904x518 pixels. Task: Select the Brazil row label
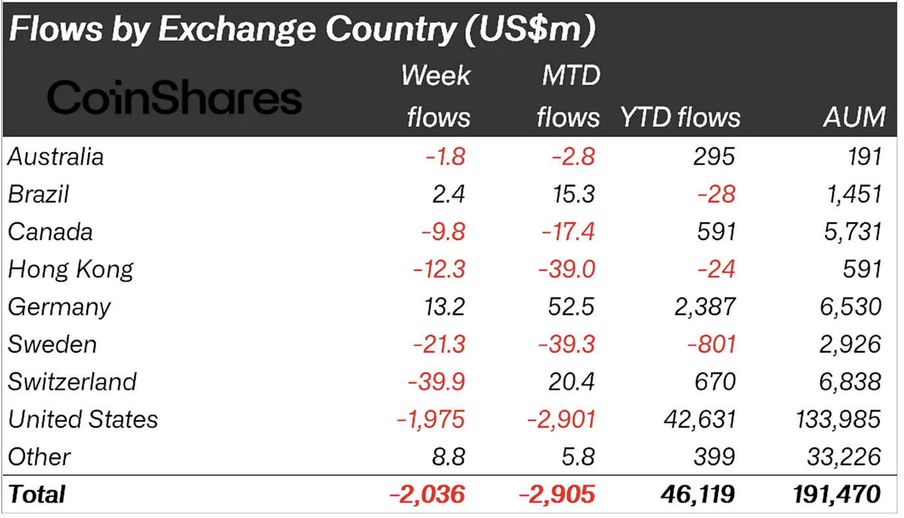tap(38, 194)
